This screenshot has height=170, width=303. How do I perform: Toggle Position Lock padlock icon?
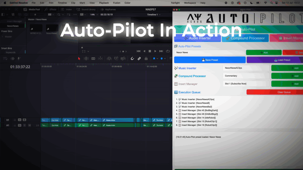click(146, 59)
